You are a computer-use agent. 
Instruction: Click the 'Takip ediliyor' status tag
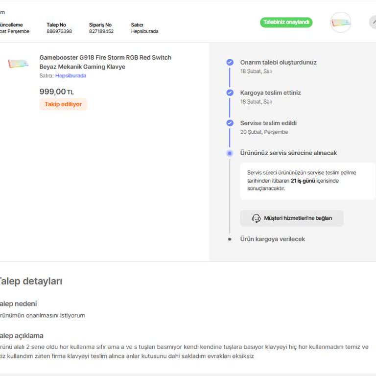pos(63,104)
